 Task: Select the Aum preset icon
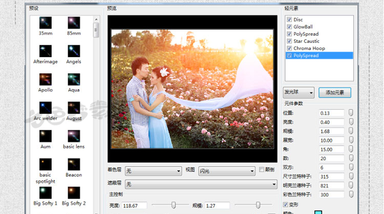(x=46, y=136)
